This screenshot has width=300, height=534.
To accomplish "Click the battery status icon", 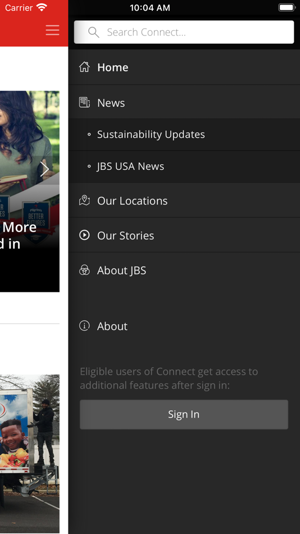I will tap(287, 7).
